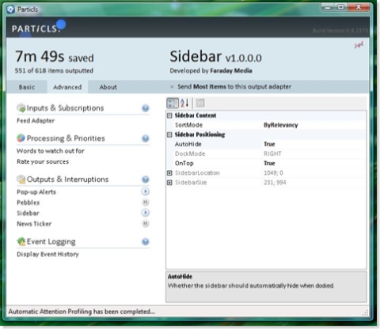Select Pebbles output adapter
Viewport: 380px width, 329px height.
(x=28, y=202)
